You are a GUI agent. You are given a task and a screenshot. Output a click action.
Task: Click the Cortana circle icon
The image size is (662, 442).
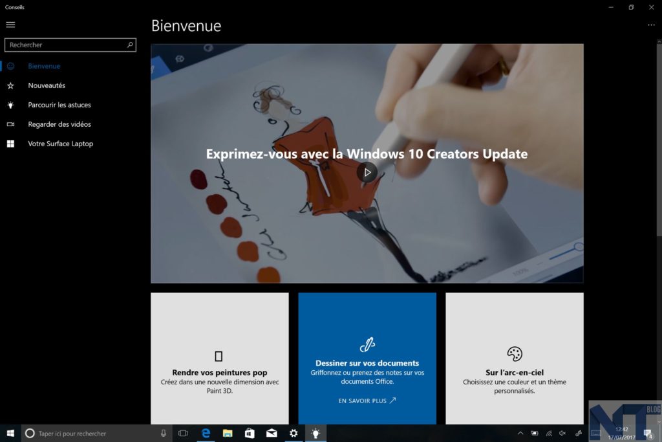(30, 433)
